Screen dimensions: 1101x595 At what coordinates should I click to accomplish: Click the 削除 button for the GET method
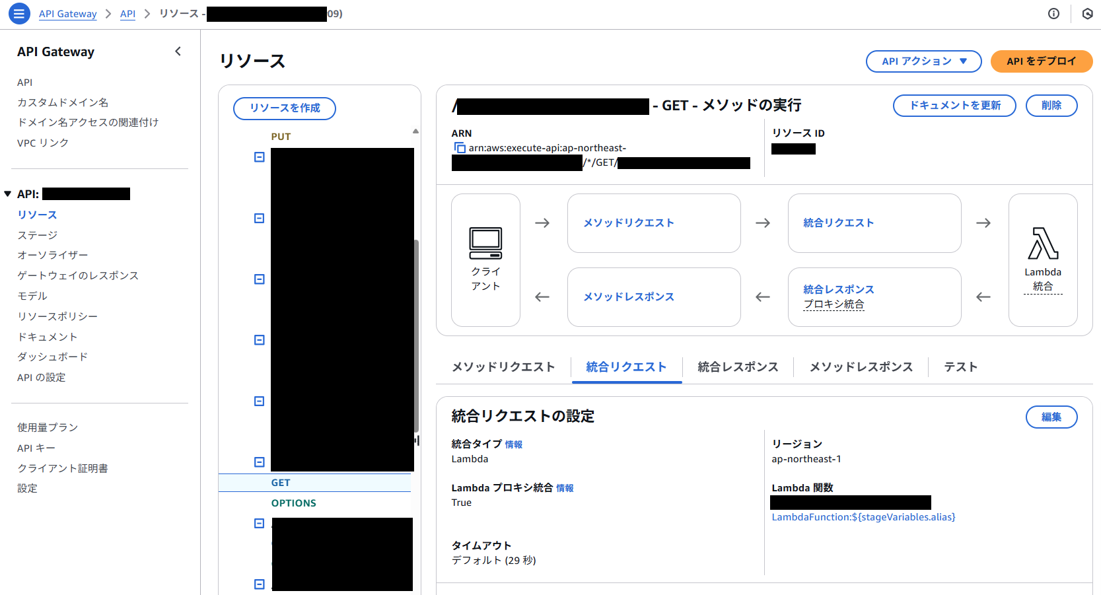click(x=1051, y=105)
